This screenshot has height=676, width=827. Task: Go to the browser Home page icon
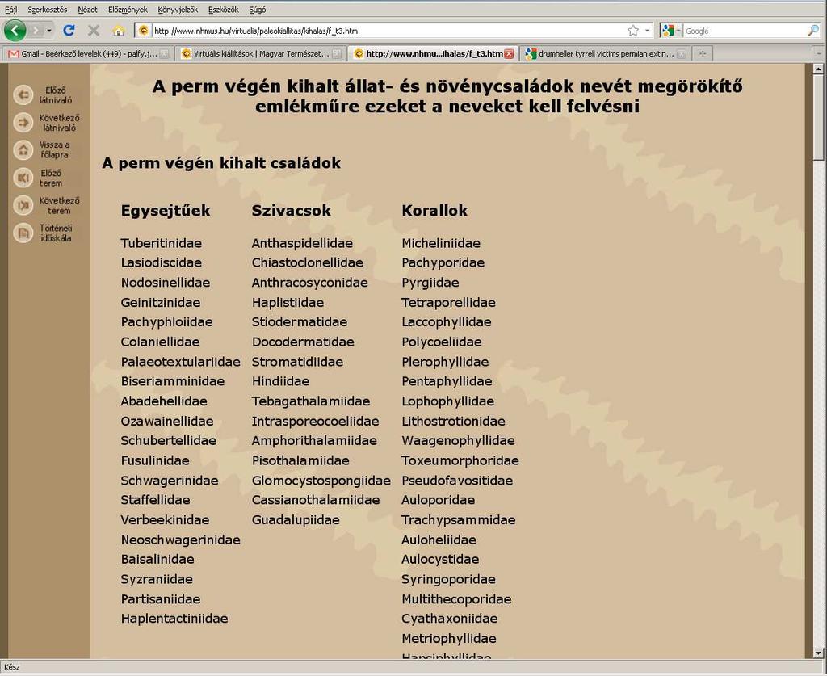click(118, 31)
